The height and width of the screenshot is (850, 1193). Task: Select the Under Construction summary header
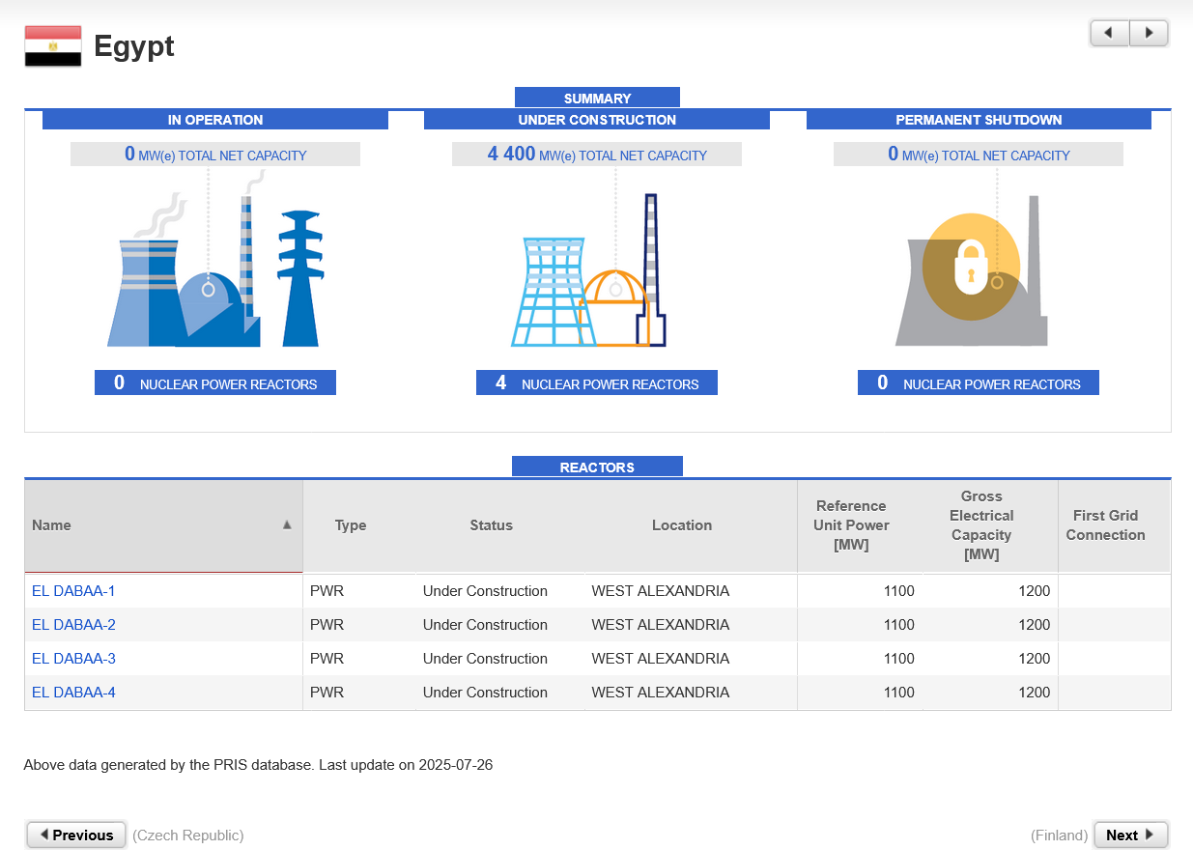point(597,120)
